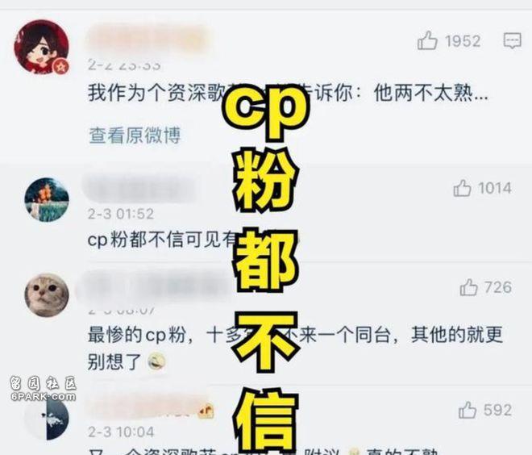Open the blurred username above 2-3 01:52
532x455 pixels.
point(139,190)
